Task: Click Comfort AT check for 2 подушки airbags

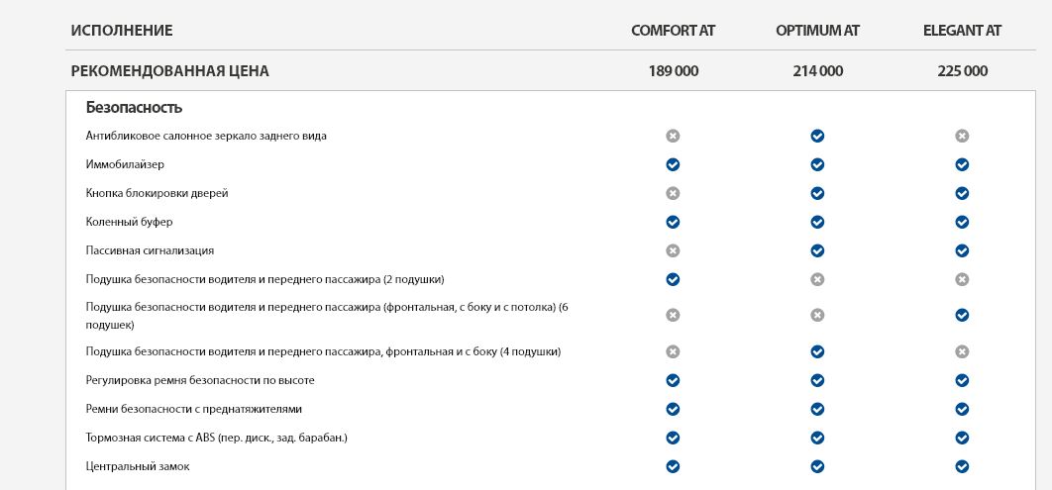Action: click(x=673, y=279)
